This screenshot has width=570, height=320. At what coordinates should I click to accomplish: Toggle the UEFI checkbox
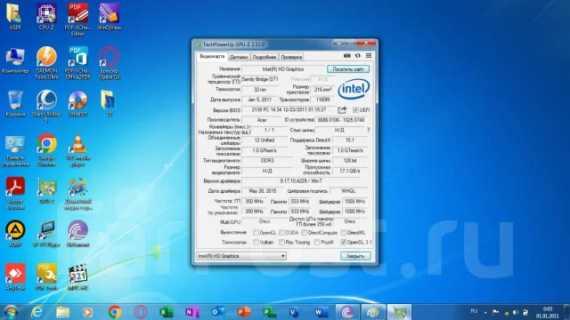[x=355, y=109]
